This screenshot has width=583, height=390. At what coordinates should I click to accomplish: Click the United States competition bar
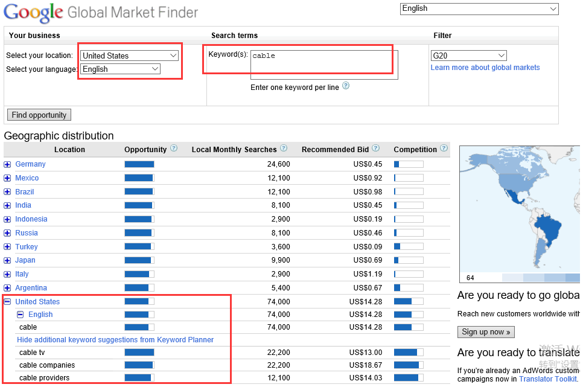pos(409,301)
